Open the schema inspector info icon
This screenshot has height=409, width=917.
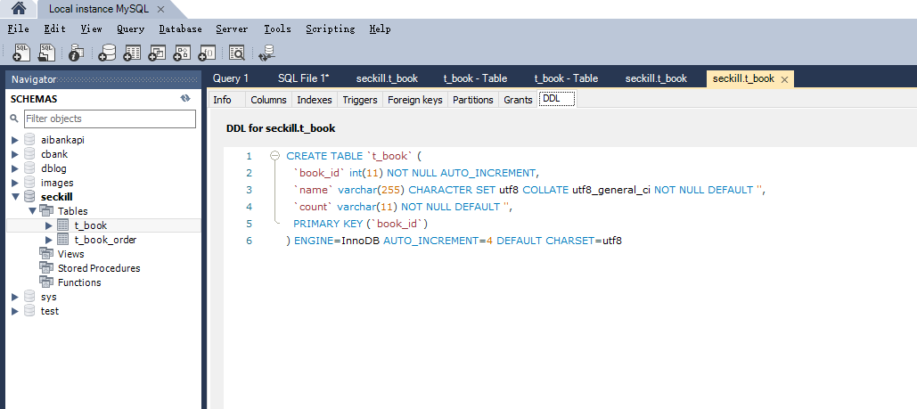click(x=77, y=53)
